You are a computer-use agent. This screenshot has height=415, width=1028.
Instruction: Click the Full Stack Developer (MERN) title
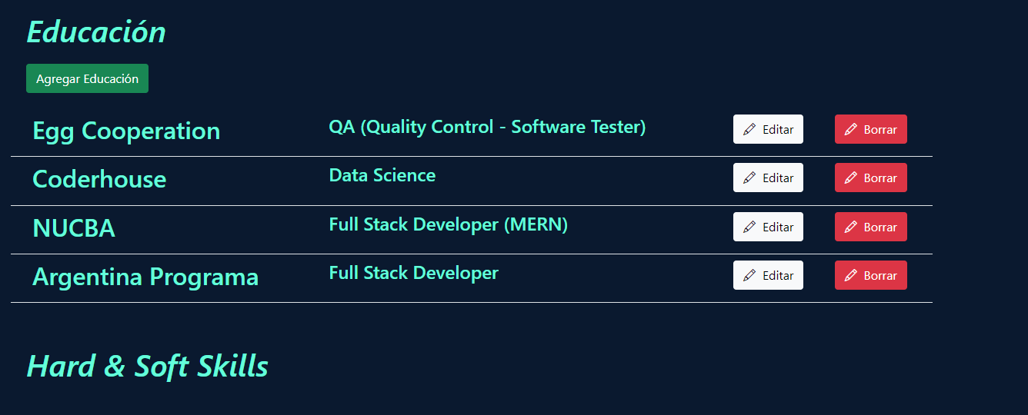click(x=449, y=224)
